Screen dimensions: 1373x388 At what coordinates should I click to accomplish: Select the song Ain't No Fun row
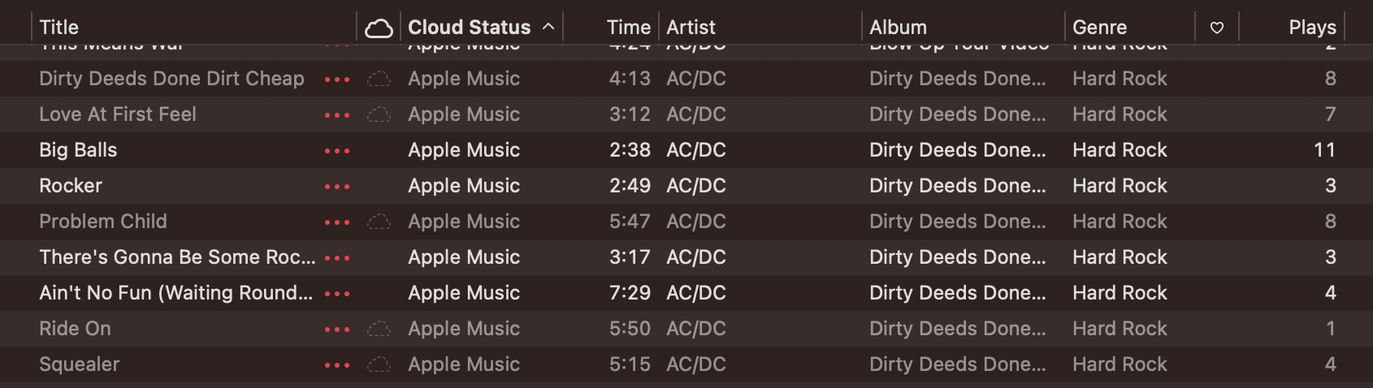175,293
